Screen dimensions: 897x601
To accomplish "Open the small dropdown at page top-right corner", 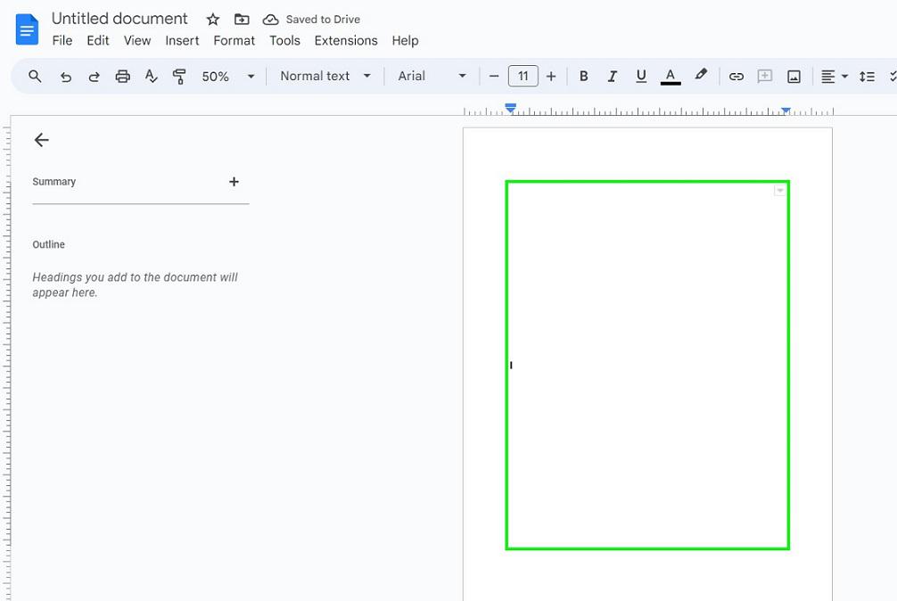I will click(x=779, y=191).
